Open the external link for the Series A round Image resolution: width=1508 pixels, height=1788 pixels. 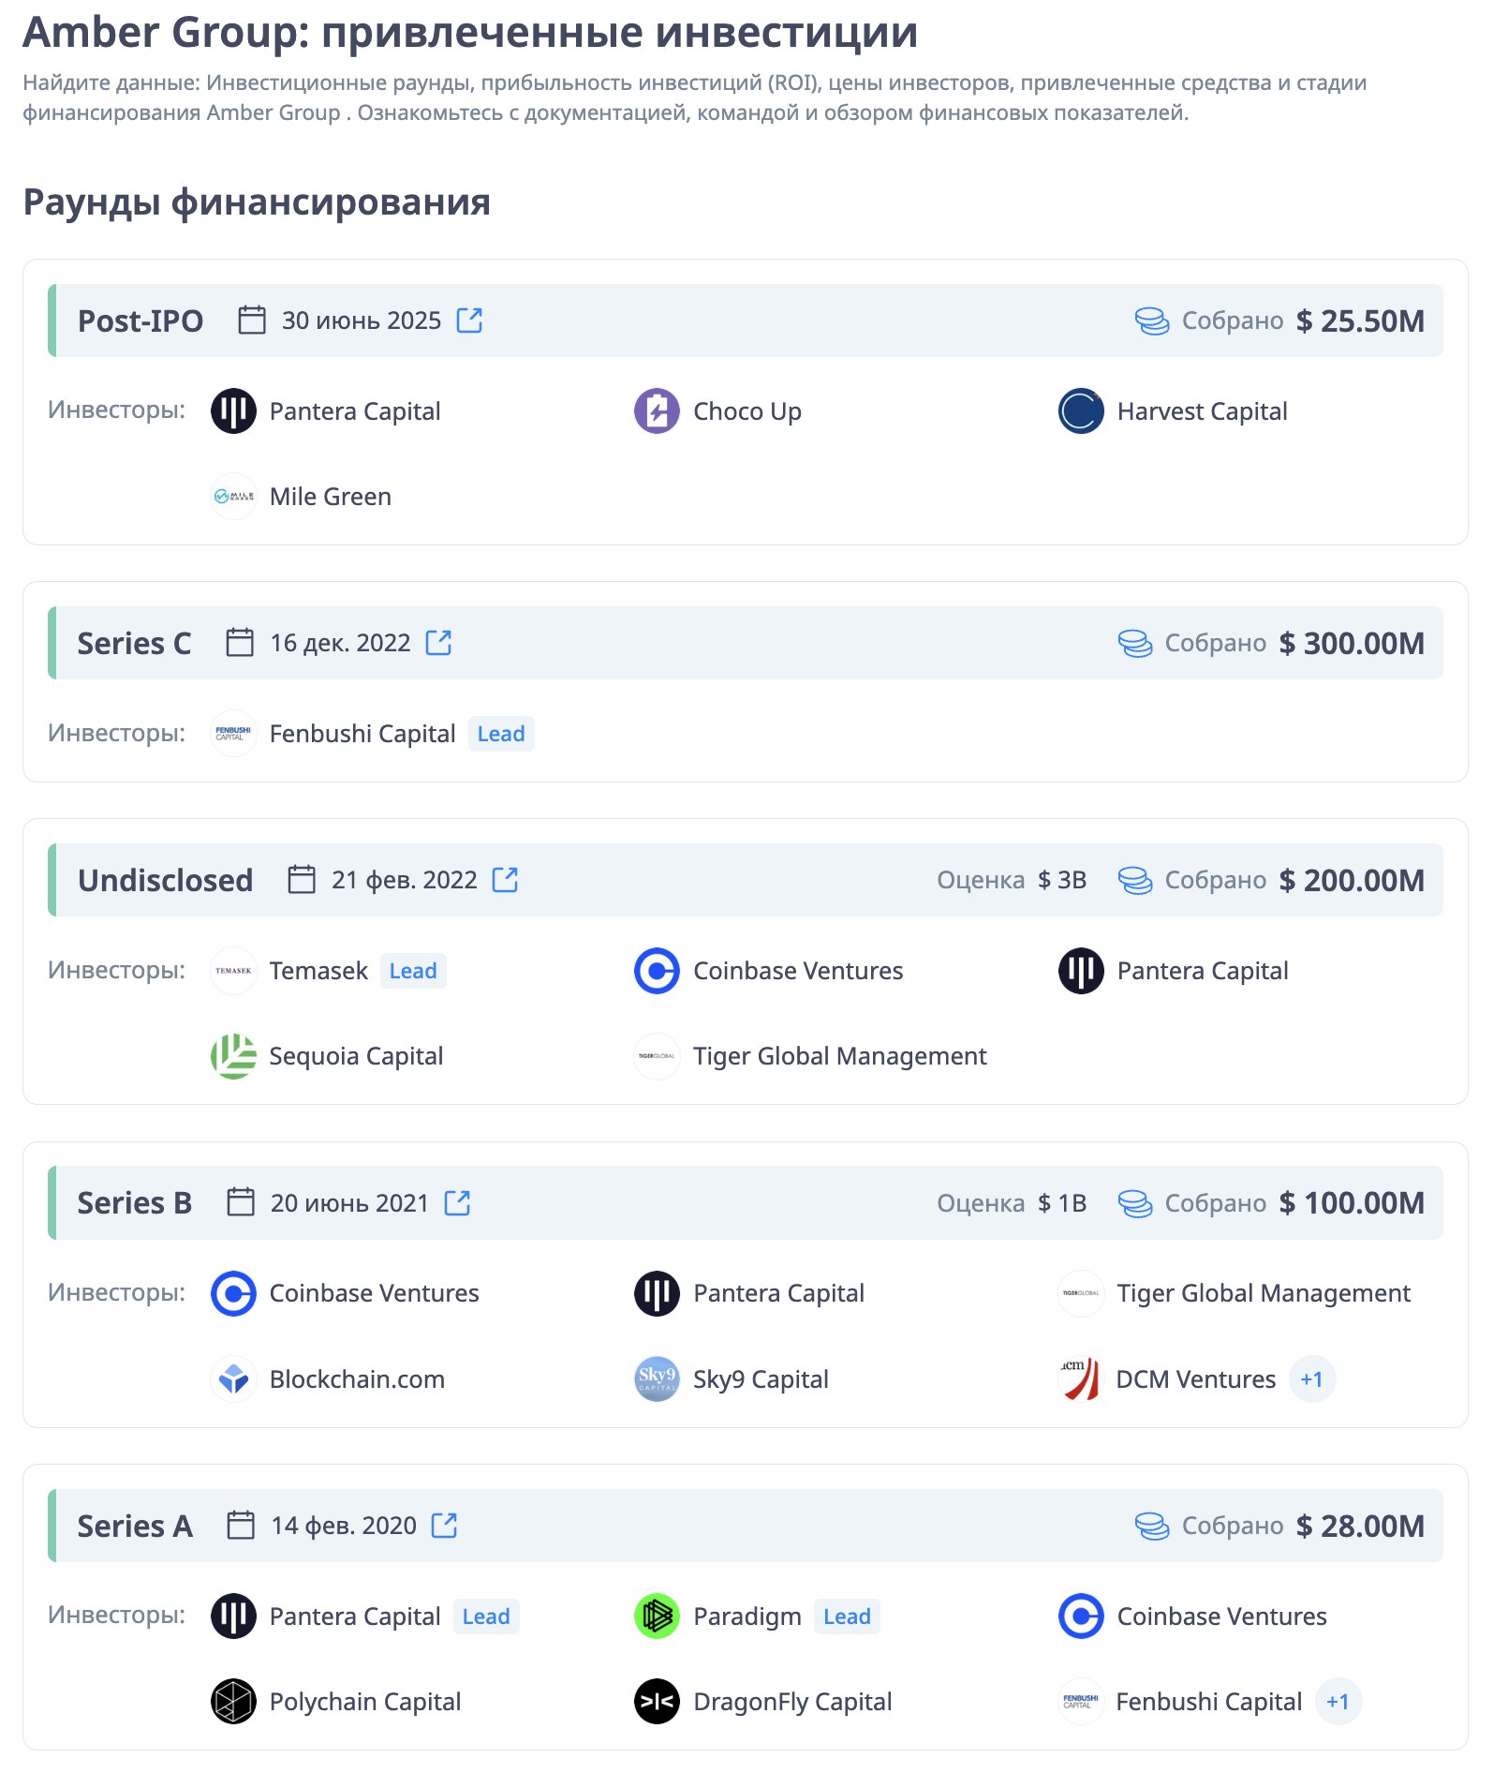click(x=444, y=1526)
